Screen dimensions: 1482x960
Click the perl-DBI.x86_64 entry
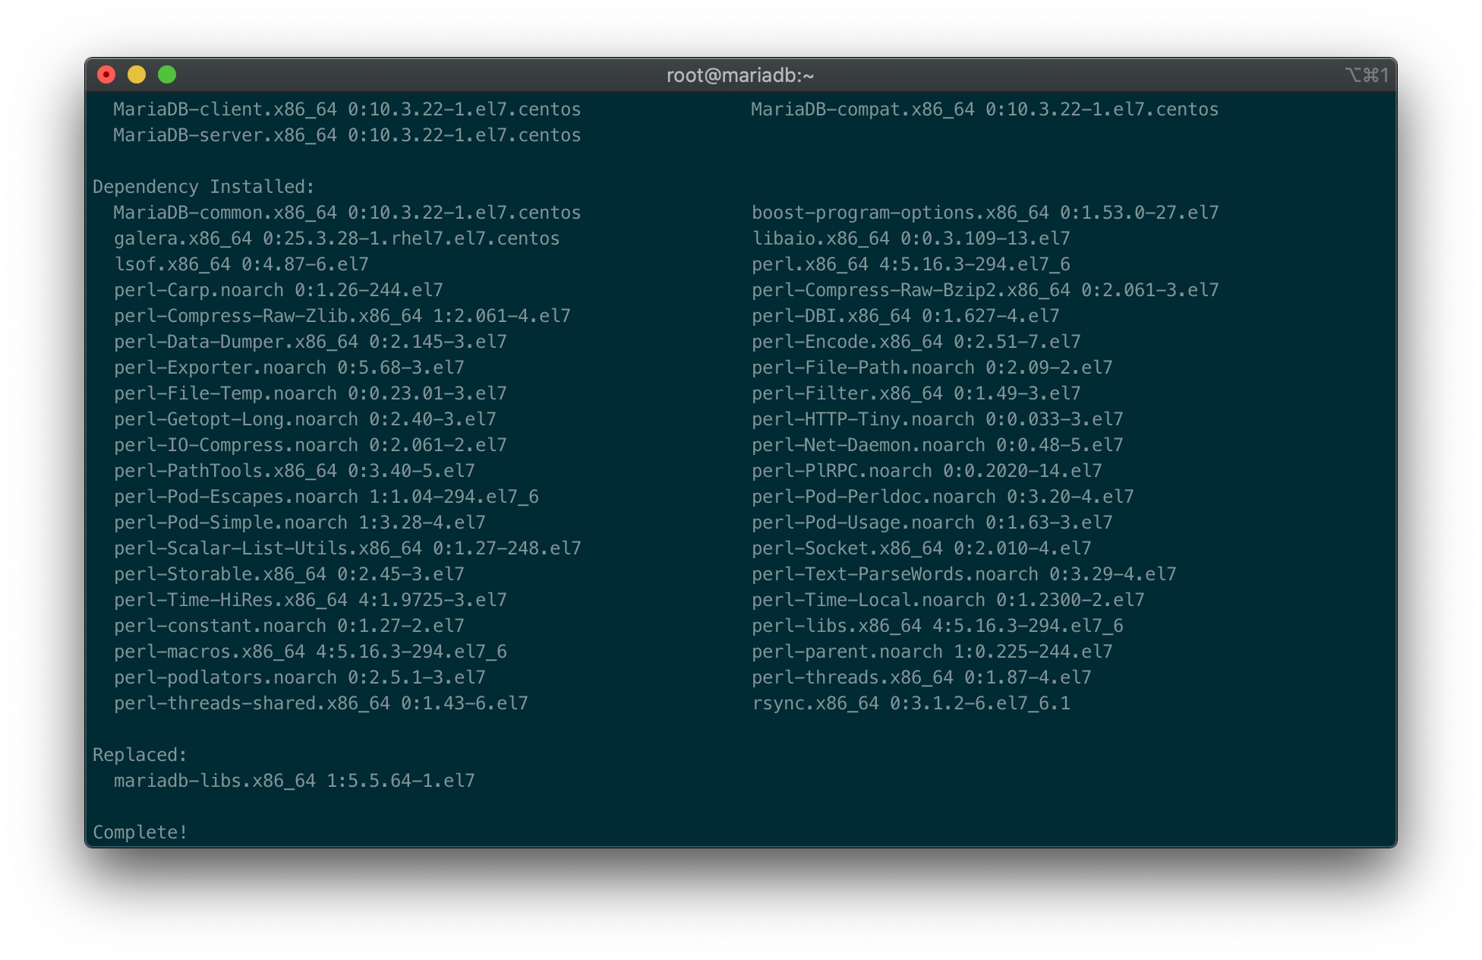tap(905, 316)
